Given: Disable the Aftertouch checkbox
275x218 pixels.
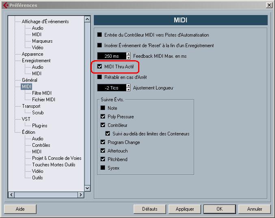Looking at the screenshot, I should [x=103, y=150].
